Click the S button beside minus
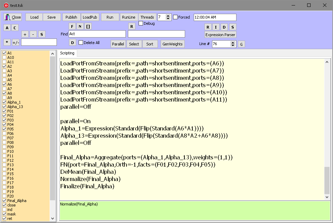The image size is (333, 223). [x=42, y=34]
